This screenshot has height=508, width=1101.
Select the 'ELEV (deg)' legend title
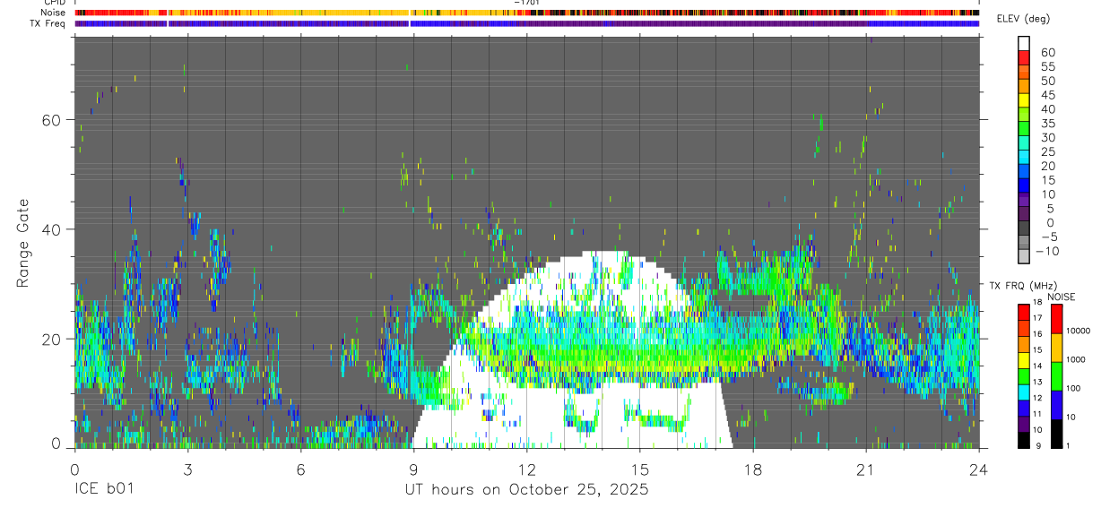click(x=1025, y=18)
